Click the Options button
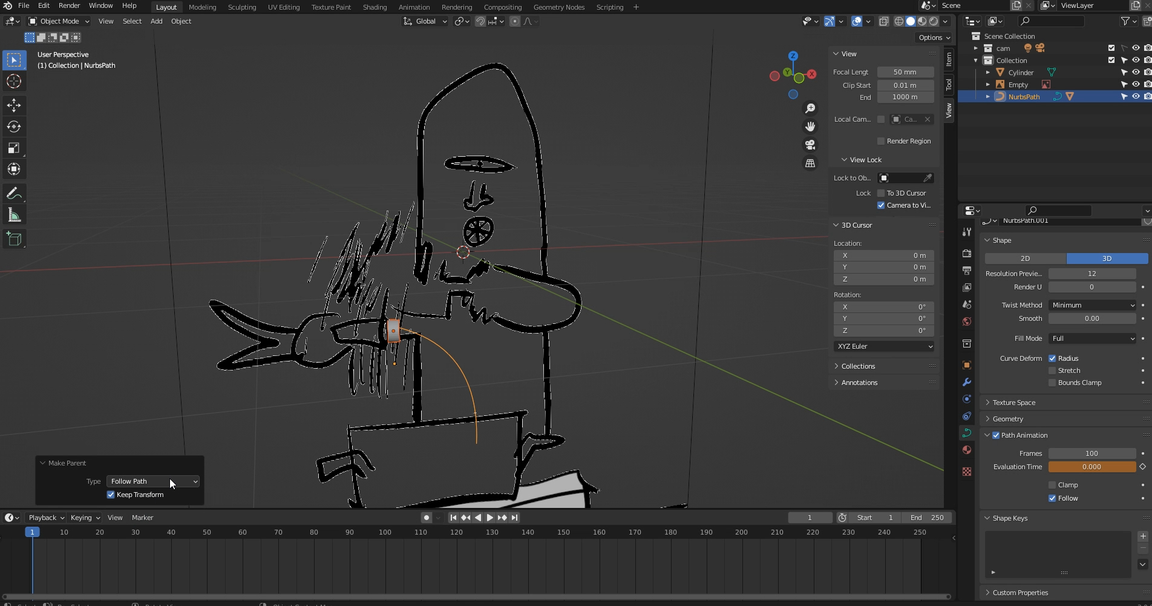The height and width of the screenshot is (606, 1152). tap(934, 38)
